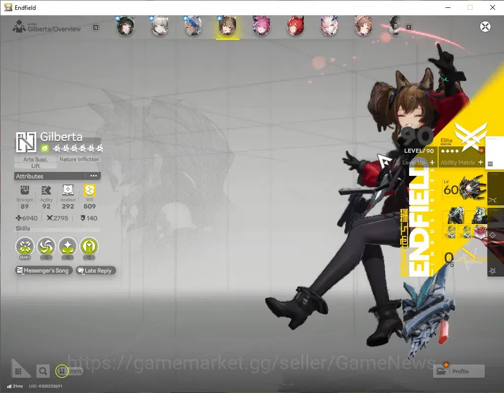504x393 pixels.
Task: Select the dark-haired operator portrait at roster end
Action: coord(395,26)
